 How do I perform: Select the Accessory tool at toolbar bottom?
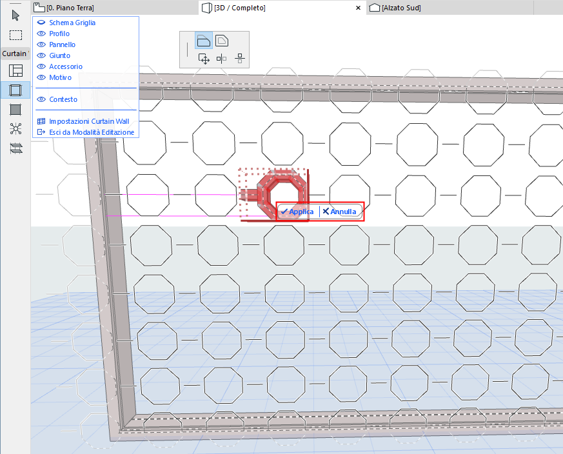click(14, 148)
